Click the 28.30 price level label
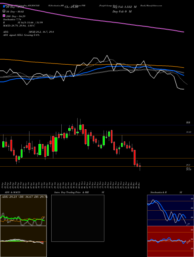 coord(189,170)
